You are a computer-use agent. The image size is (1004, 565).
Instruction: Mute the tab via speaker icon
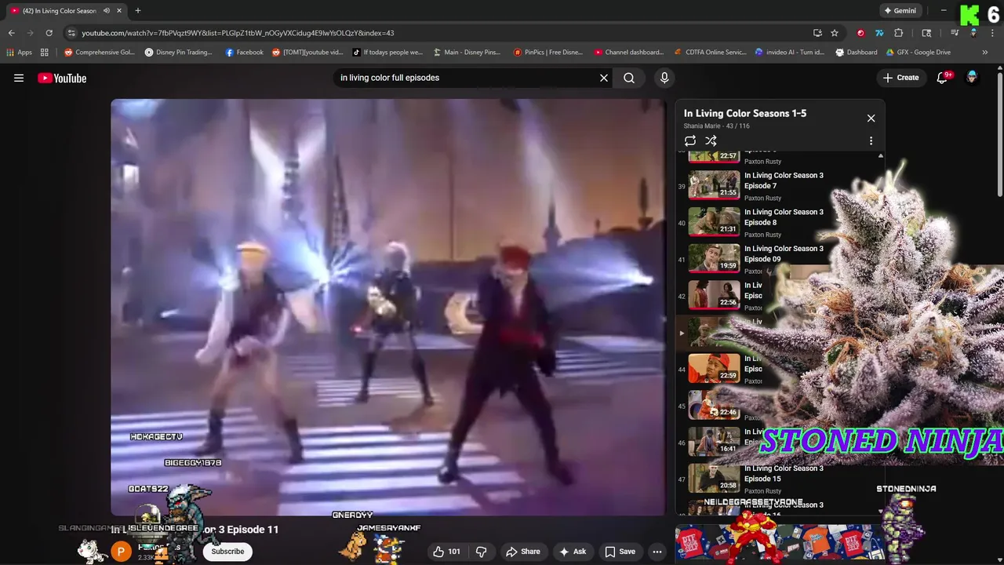click(x=107, y=11)
